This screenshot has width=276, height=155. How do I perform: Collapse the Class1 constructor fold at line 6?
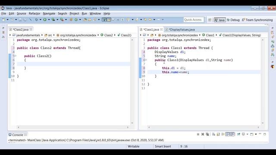point(146,60)
